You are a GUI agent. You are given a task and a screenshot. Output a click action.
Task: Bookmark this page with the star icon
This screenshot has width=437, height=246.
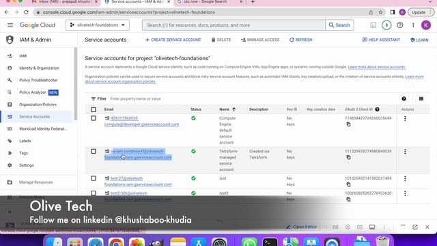coord(380,12)
